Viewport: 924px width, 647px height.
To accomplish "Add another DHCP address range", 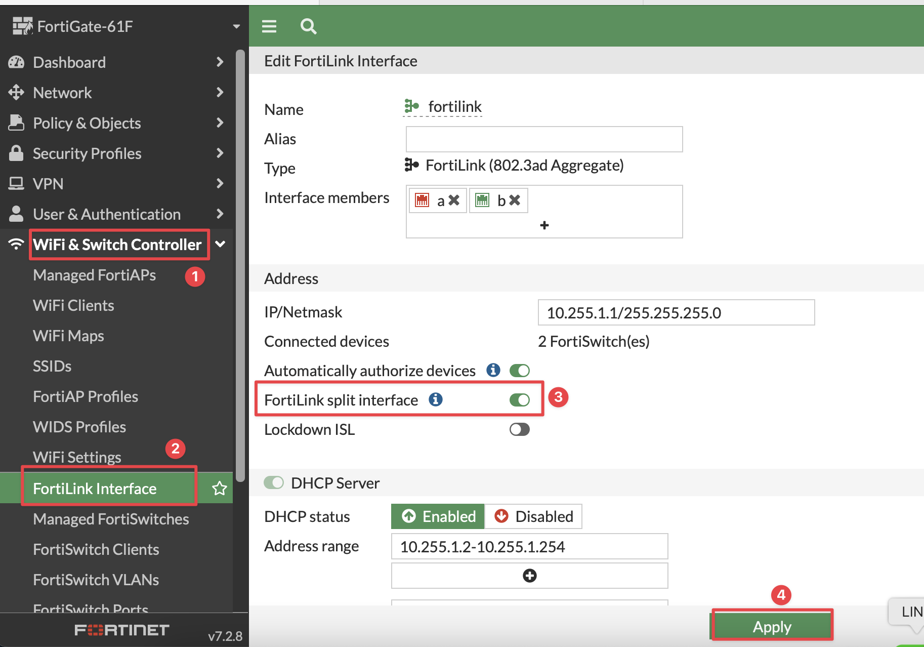I will (x=530, y=576).
